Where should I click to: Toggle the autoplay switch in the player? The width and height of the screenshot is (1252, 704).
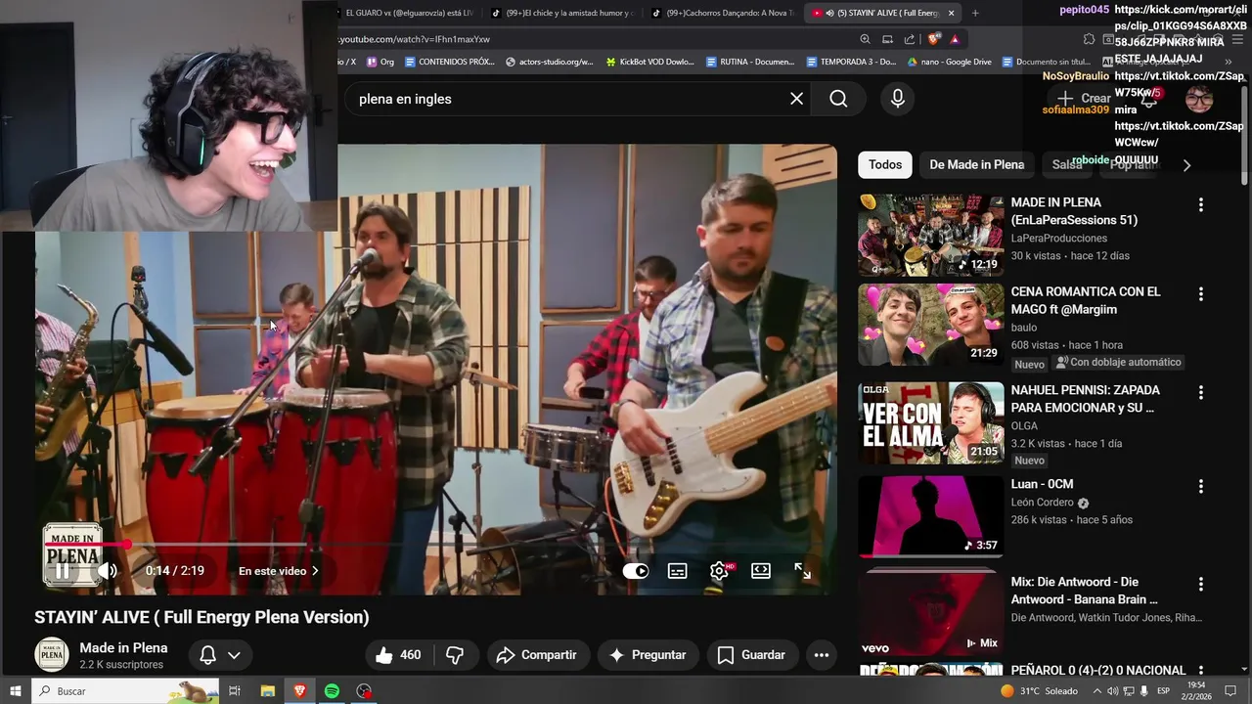(636, 571)
